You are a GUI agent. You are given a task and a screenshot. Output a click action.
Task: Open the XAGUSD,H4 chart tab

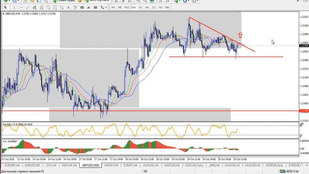253,165
